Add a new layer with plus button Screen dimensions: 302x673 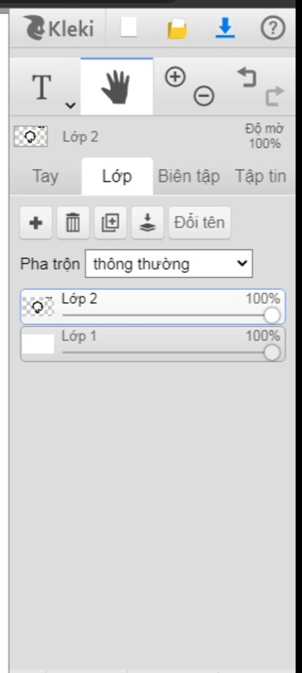click(36, 223)
